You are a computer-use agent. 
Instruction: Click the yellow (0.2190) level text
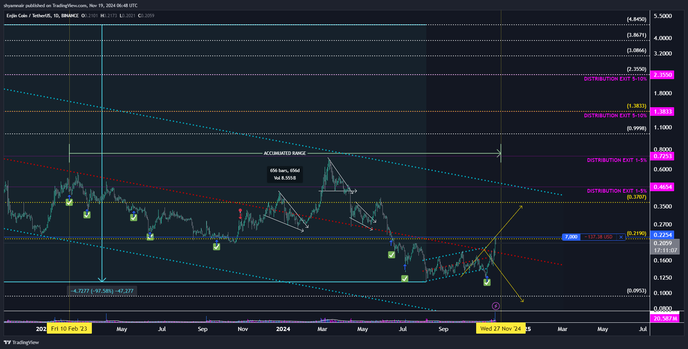(637, 234)
